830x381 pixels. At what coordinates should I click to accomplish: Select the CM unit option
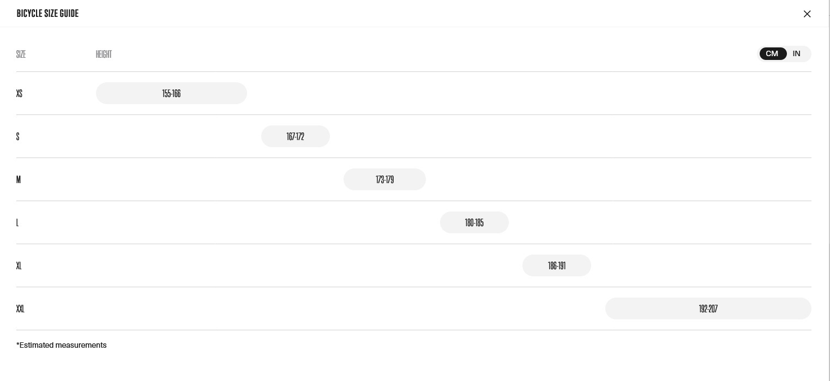click(x=772, y=53)
